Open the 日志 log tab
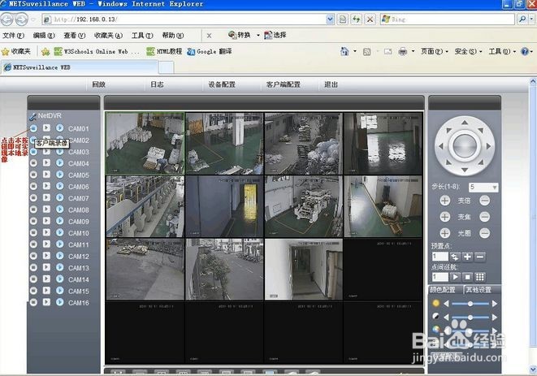 pos(157,84)
